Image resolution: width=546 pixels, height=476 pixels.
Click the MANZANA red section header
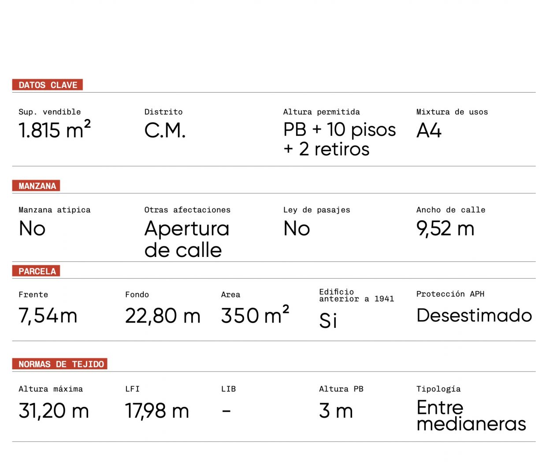[37, 186]
